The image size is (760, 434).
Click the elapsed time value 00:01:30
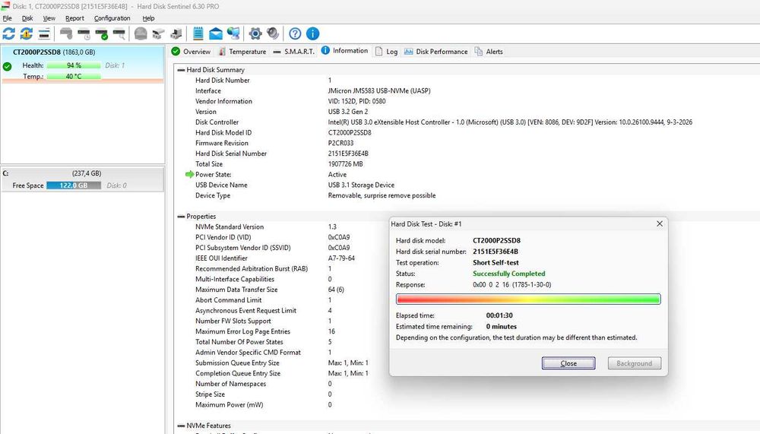tap(499, 315)
